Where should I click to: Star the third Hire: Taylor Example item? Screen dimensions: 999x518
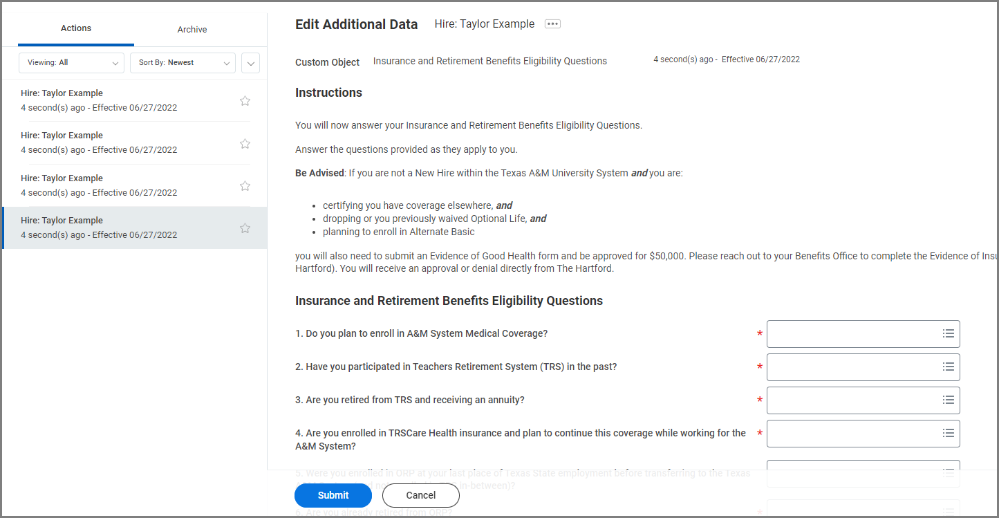point(245,186)
